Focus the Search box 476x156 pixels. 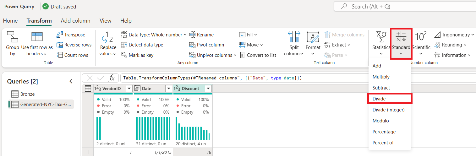point(405,6)
